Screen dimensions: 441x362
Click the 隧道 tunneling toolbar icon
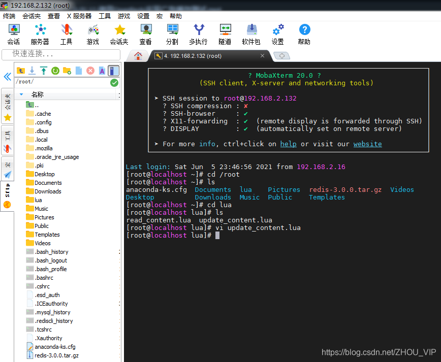pos(225,35)
